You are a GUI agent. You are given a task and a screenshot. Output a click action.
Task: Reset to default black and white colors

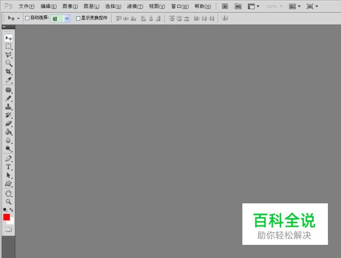[5, 210]
